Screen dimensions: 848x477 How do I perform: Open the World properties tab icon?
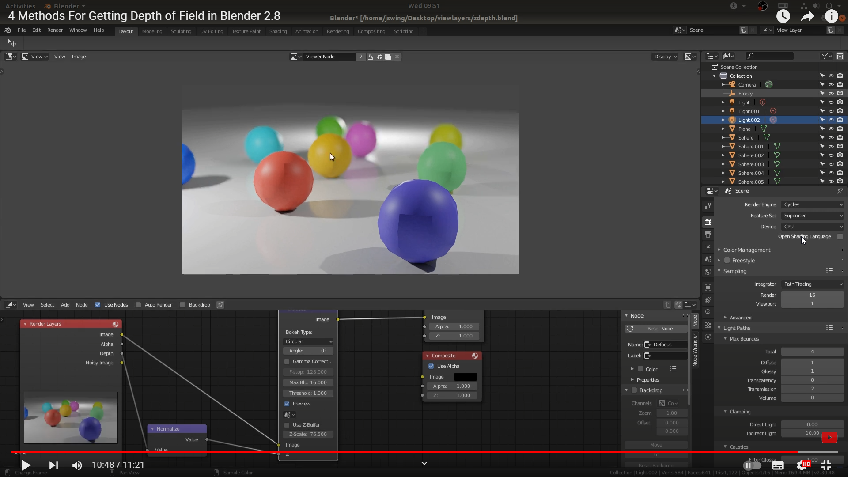coord(708,272)
